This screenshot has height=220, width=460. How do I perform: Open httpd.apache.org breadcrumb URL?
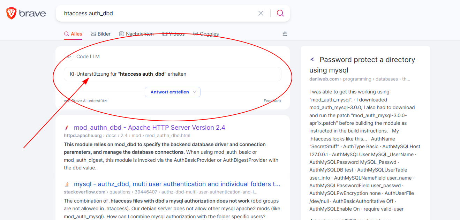[127, 135]
